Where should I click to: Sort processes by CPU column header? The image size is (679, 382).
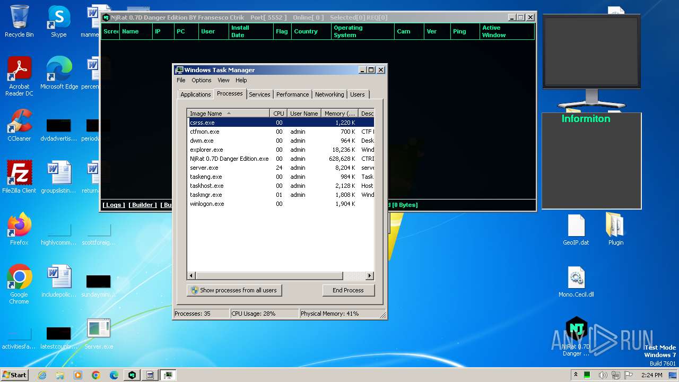278,114
